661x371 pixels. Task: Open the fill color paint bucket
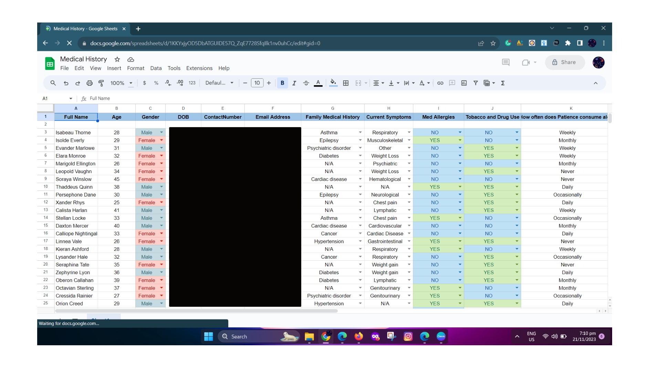[333, 83]
